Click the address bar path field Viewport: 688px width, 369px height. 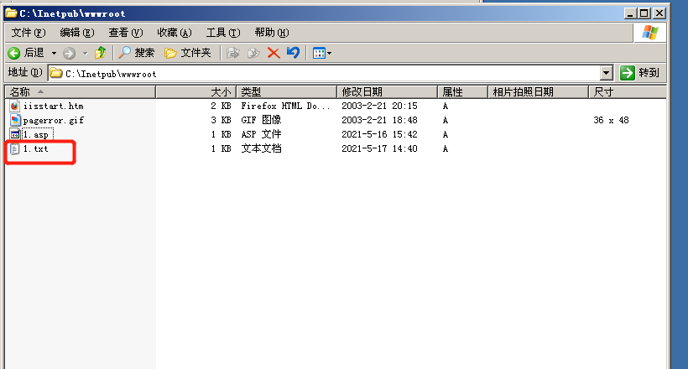tap(325, 73)
